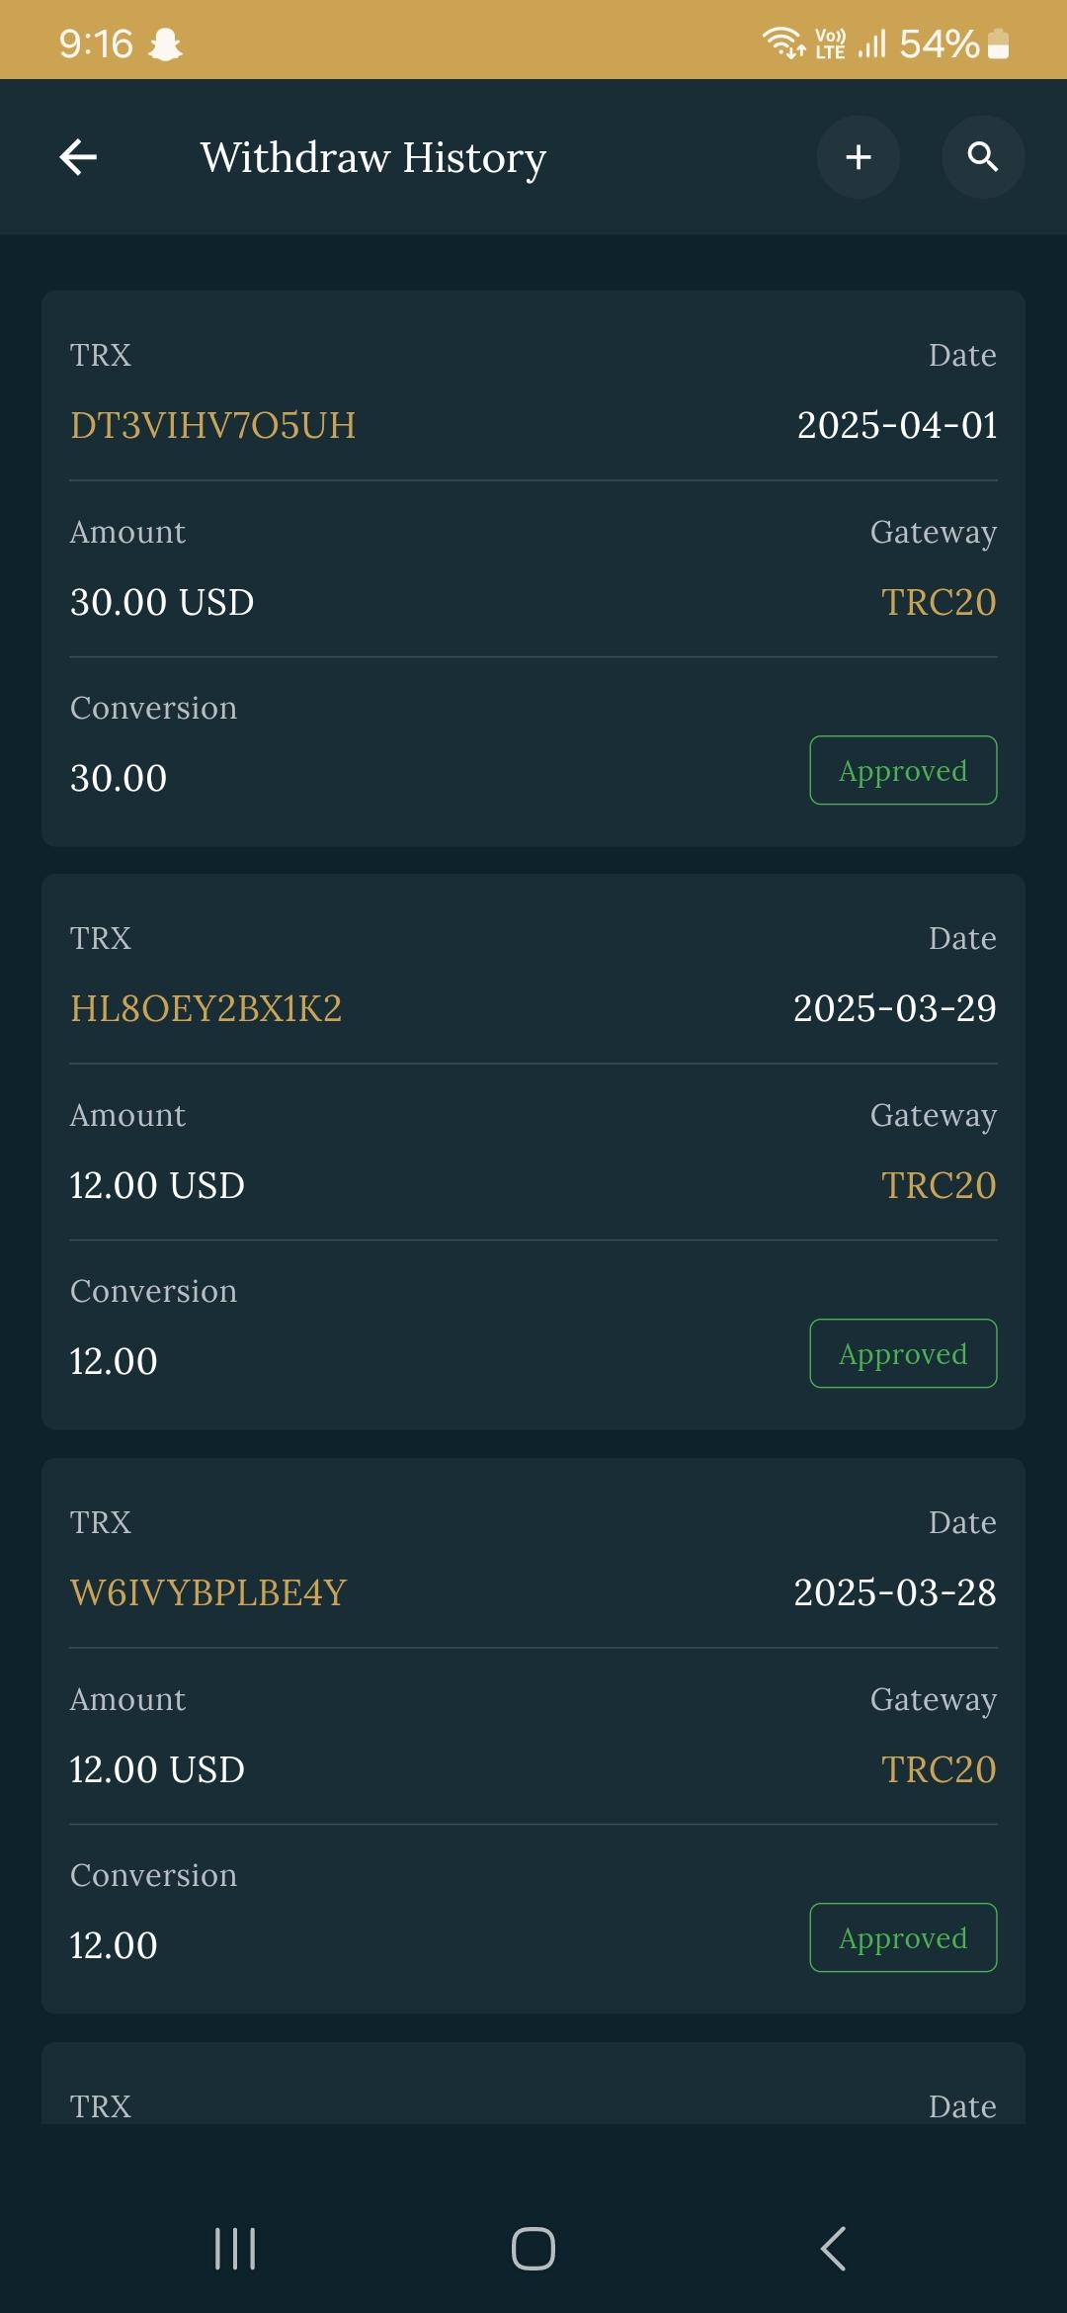This screenshot has height=2313, width=1067.
Task: Tap the Snapchat notification icon in status bar
Action: point(165,44)
